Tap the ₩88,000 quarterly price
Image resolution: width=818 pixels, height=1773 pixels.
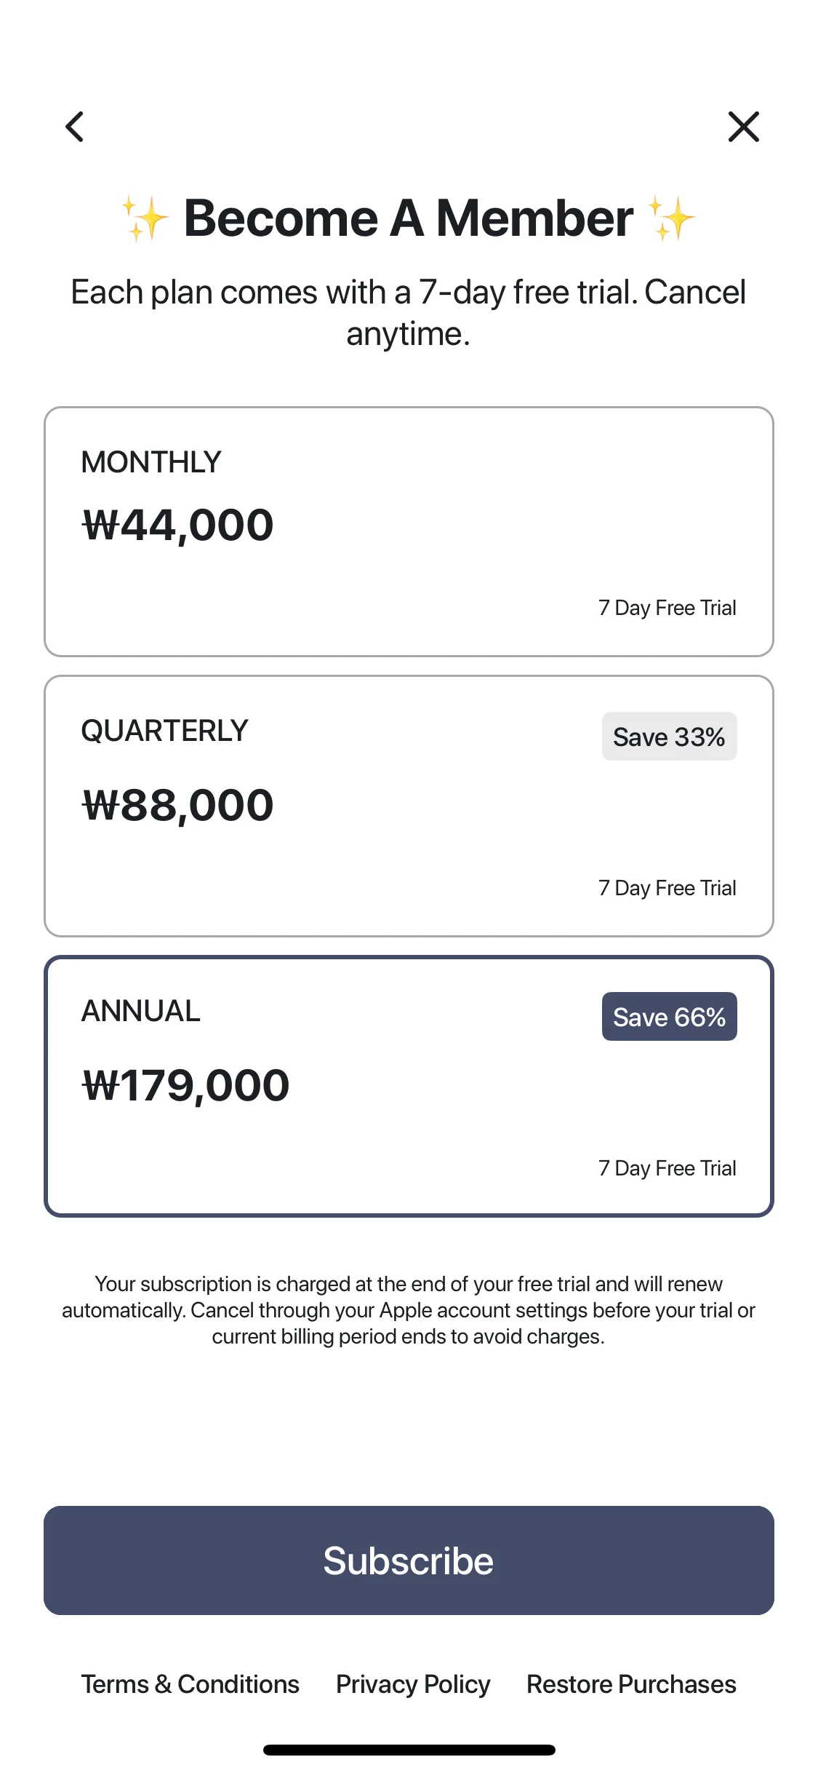[x=178, y=805]
